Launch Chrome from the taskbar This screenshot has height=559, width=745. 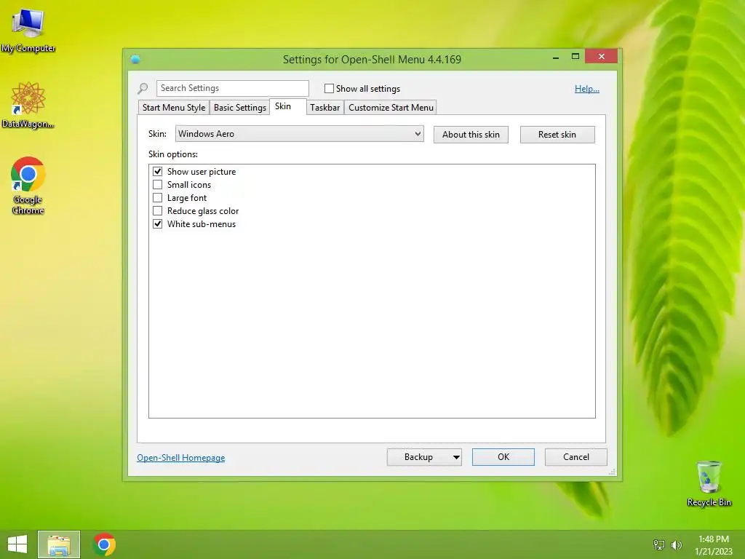pyautogui.click(x=104, y=544)
